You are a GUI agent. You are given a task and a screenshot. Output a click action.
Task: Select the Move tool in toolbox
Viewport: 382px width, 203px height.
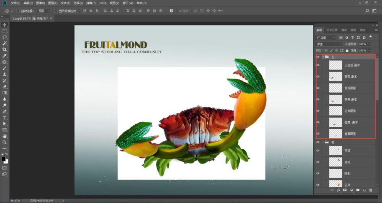point(4,25)
